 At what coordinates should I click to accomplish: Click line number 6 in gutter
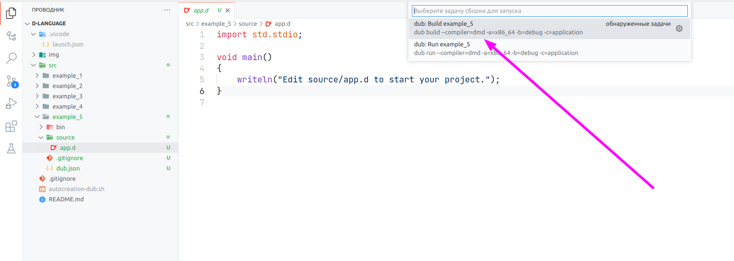point(202,91)
